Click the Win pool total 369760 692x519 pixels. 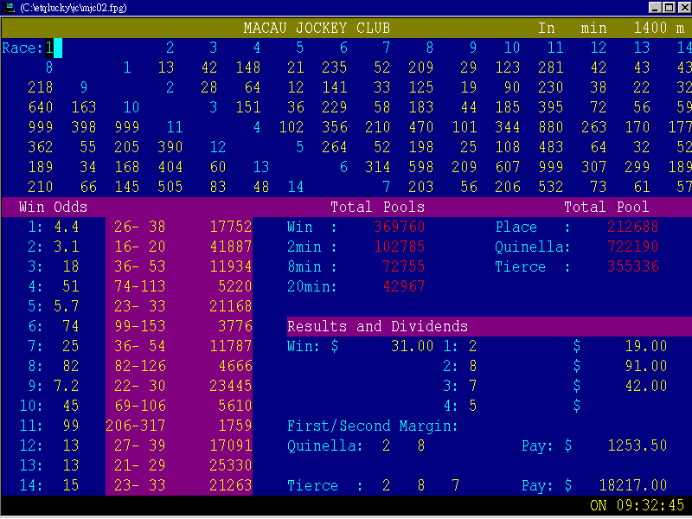point(399,227)
